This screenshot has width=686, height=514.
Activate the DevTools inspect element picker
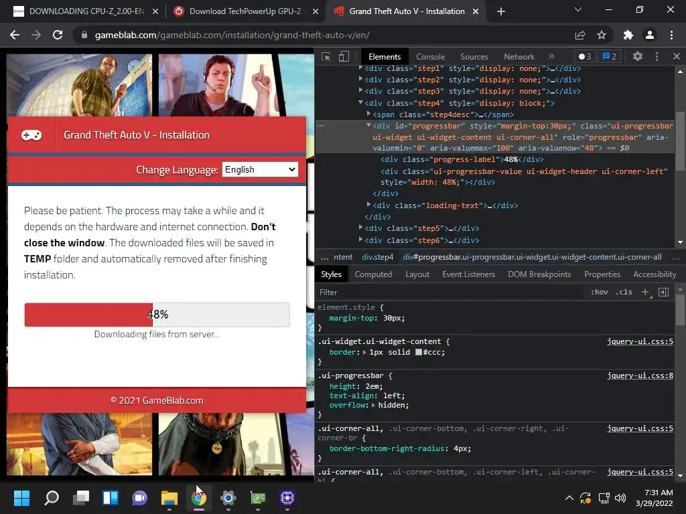326,56
